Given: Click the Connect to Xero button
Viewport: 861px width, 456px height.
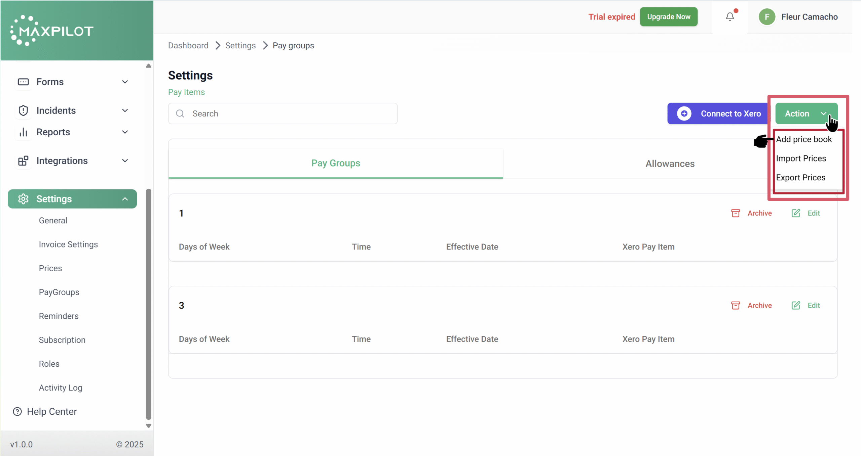Looking at the screenshot, I should (718, 113).
